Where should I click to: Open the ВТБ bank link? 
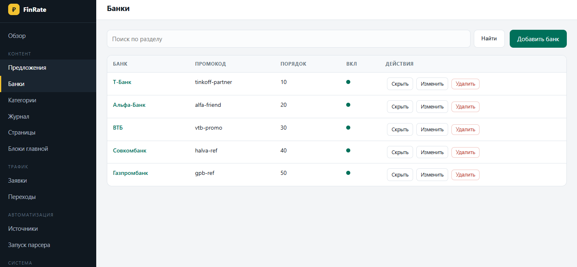coord(118,128)
